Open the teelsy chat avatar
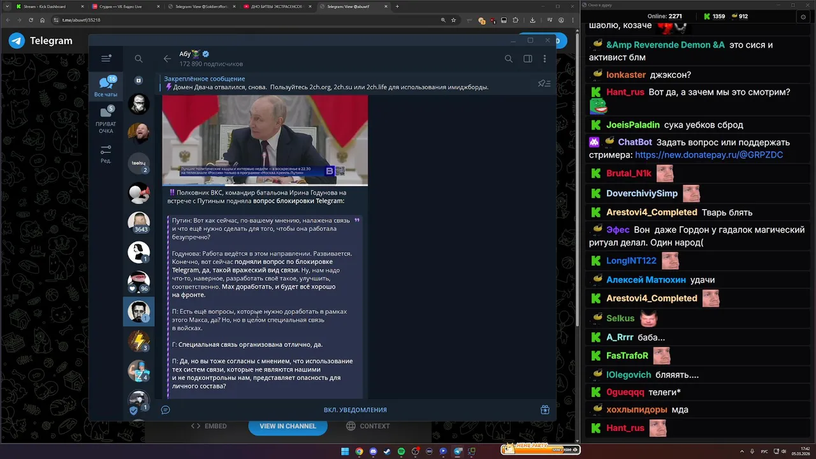 (x=138, y=163)
